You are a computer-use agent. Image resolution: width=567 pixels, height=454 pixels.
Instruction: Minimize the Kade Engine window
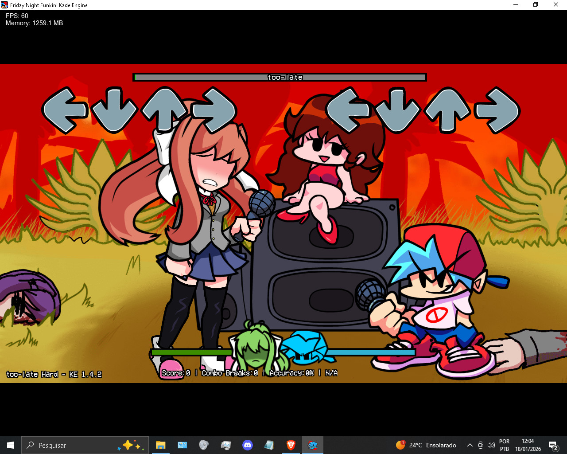516,5
